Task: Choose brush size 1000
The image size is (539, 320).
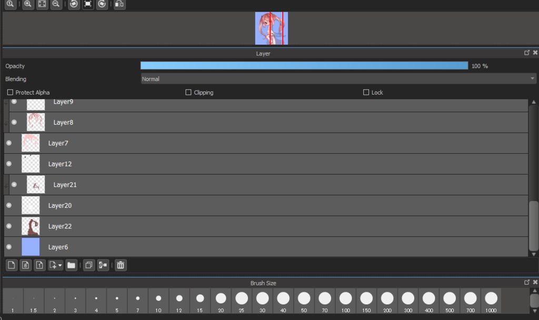Action: 491,301
